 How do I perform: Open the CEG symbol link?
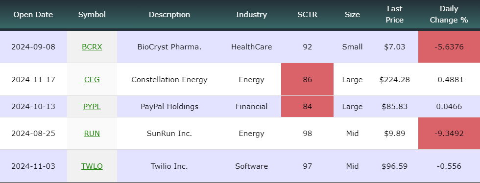[92, 80]
